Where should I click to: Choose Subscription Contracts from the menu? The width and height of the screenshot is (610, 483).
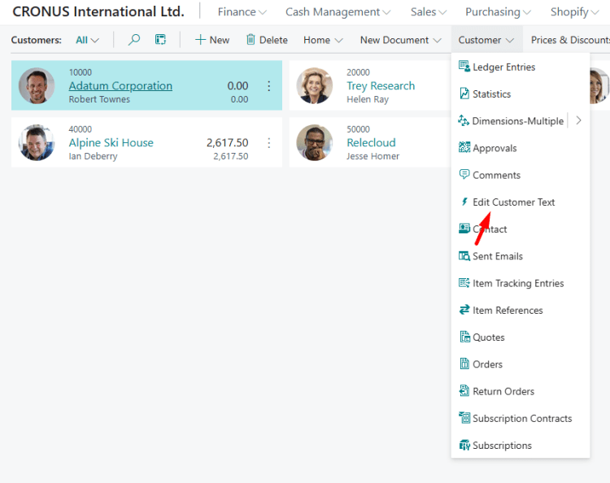tap(521, 418)
